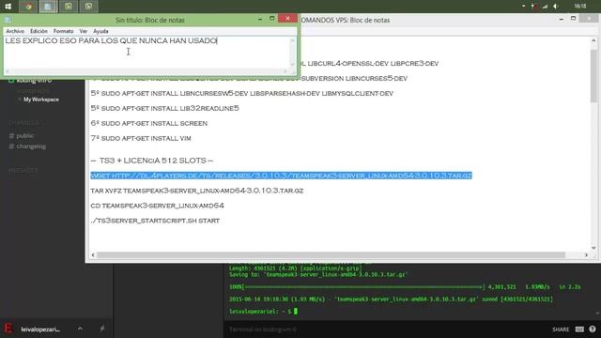Open the third taskbar application icon
Viewport: 601px width, 338px height.
[x=69, y=7]
